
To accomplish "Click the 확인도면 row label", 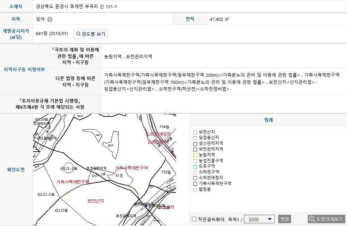I will tap(16, 170).
